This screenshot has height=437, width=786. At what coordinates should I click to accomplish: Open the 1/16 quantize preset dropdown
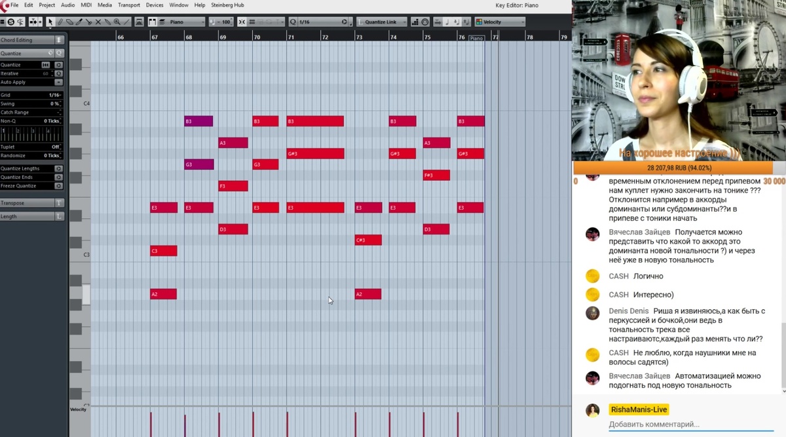point(320,22)
